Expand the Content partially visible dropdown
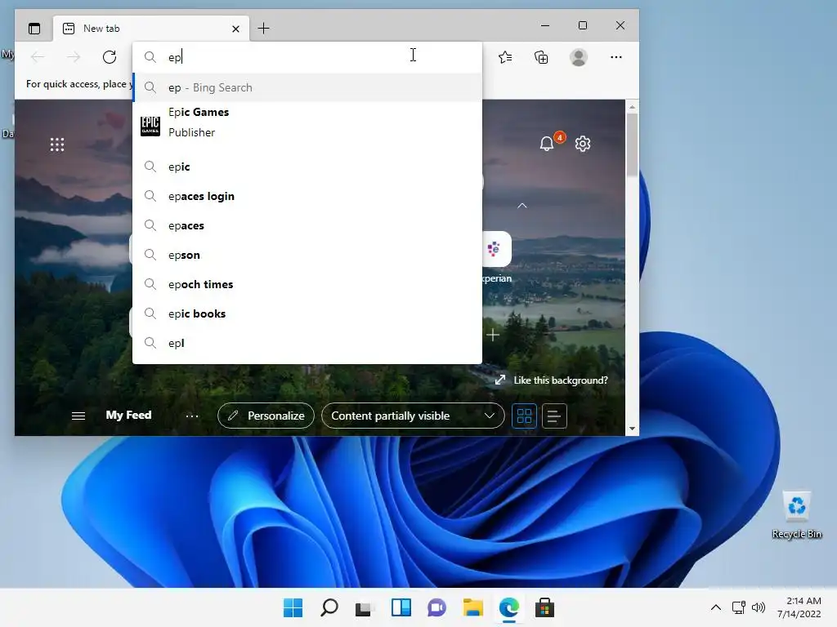This screenshot has width=837, height=627. [413, 416]
